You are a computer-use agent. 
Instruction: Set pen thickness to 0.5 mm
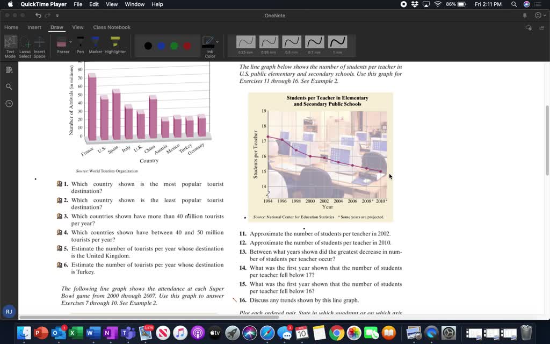[292, 42]
